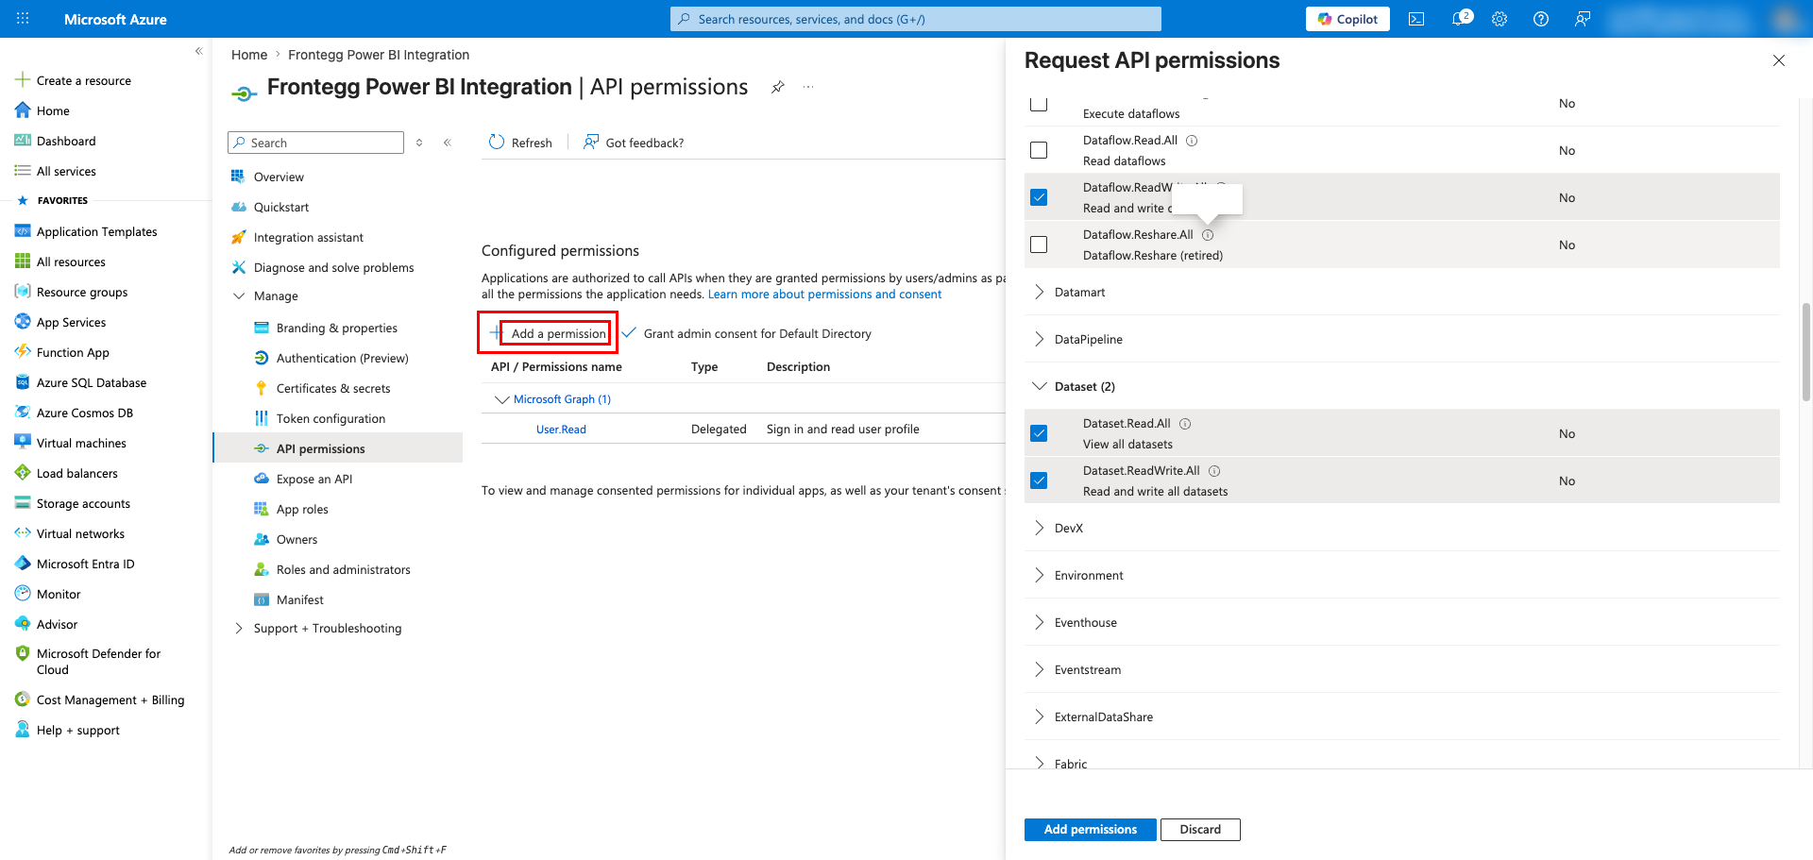Open Learn more about permissions and consent

click(x=824, y=295)
